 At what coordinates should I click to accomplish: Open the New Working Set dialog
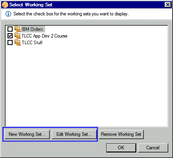click(27, 134)
